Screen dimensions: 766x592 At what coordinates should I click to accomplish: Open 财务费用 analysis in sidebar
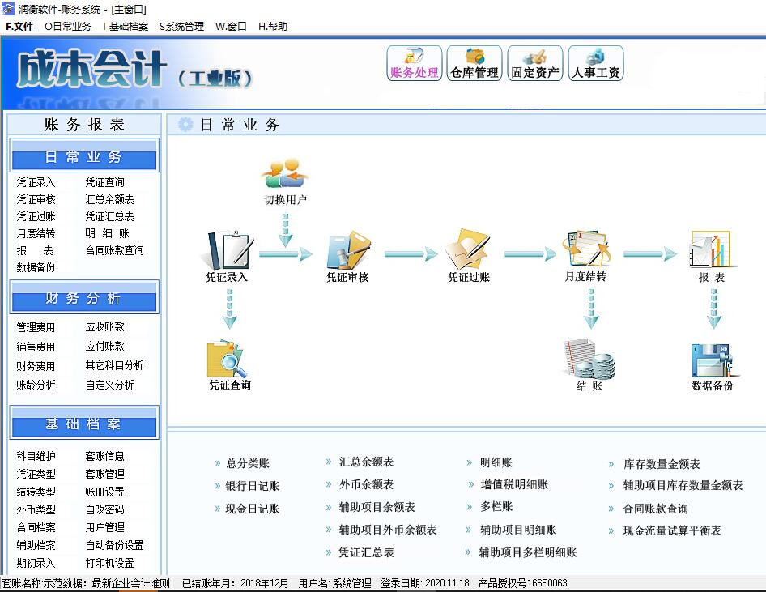[36, 366]
